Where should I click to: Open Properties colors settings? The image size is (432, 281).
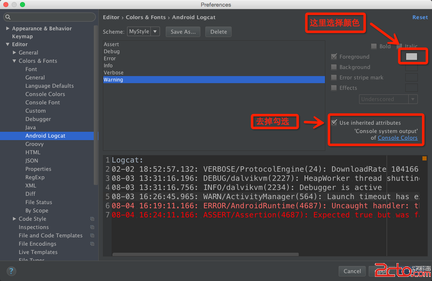pyautogui.click(x=38, y=169)
